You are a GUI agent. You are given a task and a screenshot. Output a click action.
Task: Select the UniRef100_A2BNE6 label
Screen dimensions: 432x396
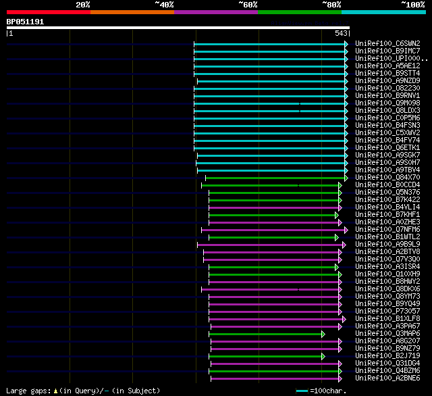(387, 378)
